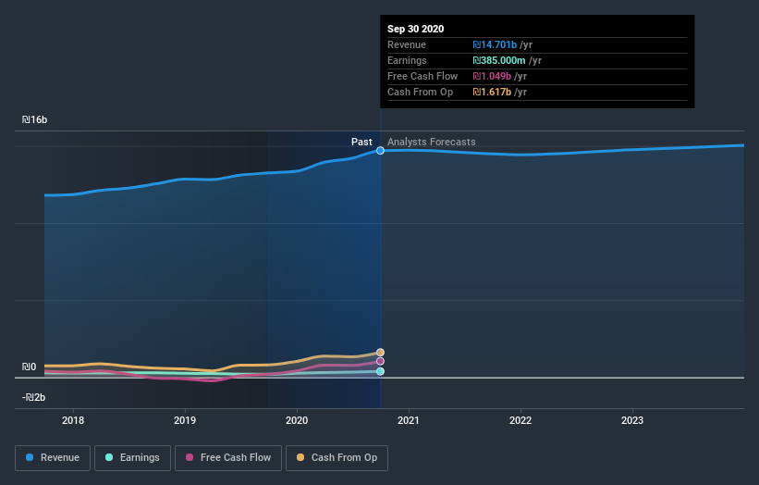Click the Past label on chart
759x485 pixels.
click(361, 142)
